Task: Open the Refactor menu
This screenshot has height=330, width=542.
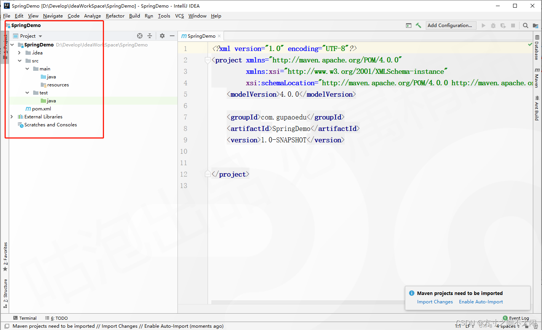Action: 115,16
